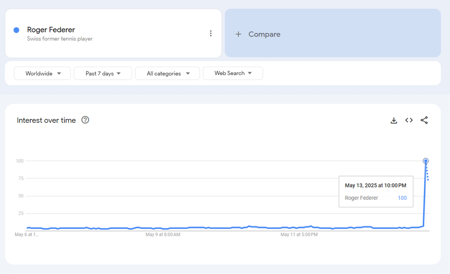Viewport: 450px width, 274px height.
Task: Click 'Roger Federer' label in the tooltip
Action: tap(361, 198)
